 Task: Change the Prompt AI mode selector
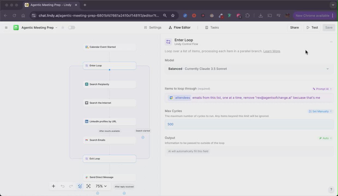pos(322,89)
